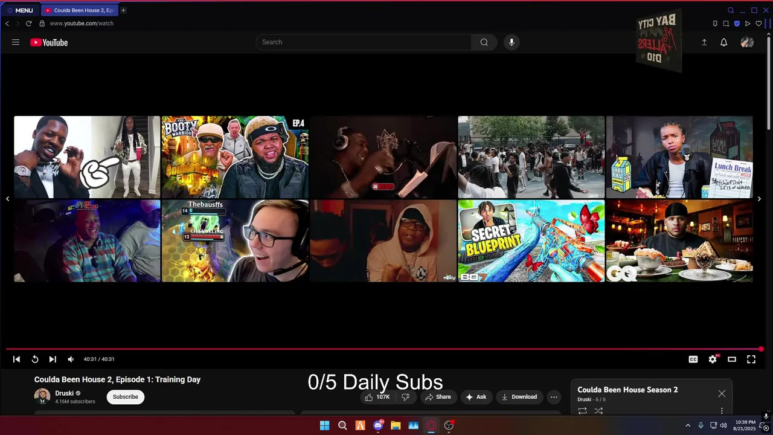The width and height of the screenshot is (773, 435).
Task: Download this video
Action: point(519,397)
